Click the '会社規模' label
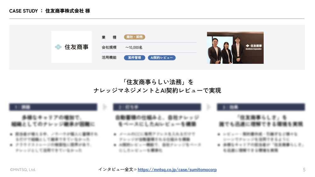 point(109,47)
